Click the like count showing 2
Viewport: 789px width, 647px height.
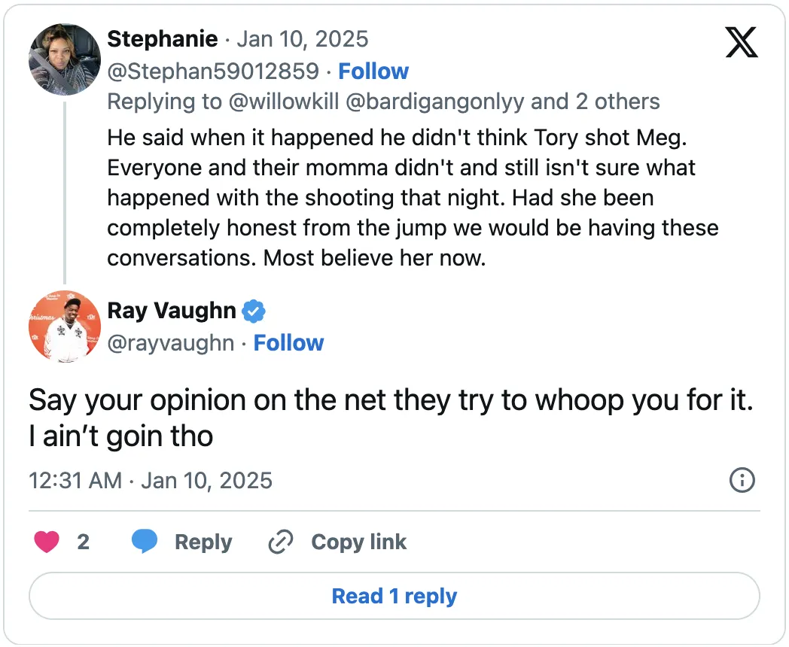pyautogui.click(x=84, y=542)
